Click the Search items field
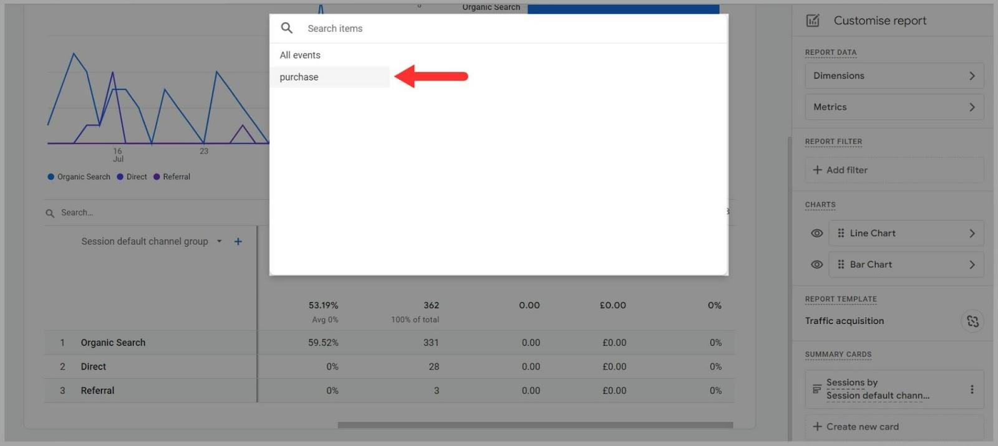 pyautogui.click(x=499, y=29)
